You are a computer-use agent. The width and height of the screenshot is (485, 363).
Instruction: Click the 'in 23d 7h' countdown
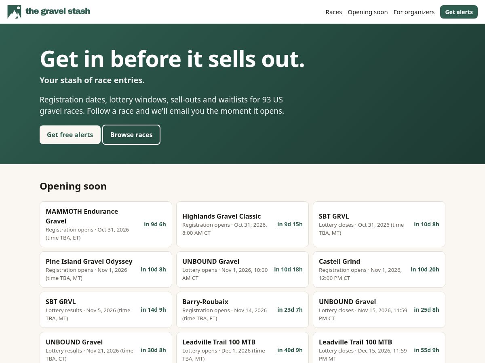[290, 310]
